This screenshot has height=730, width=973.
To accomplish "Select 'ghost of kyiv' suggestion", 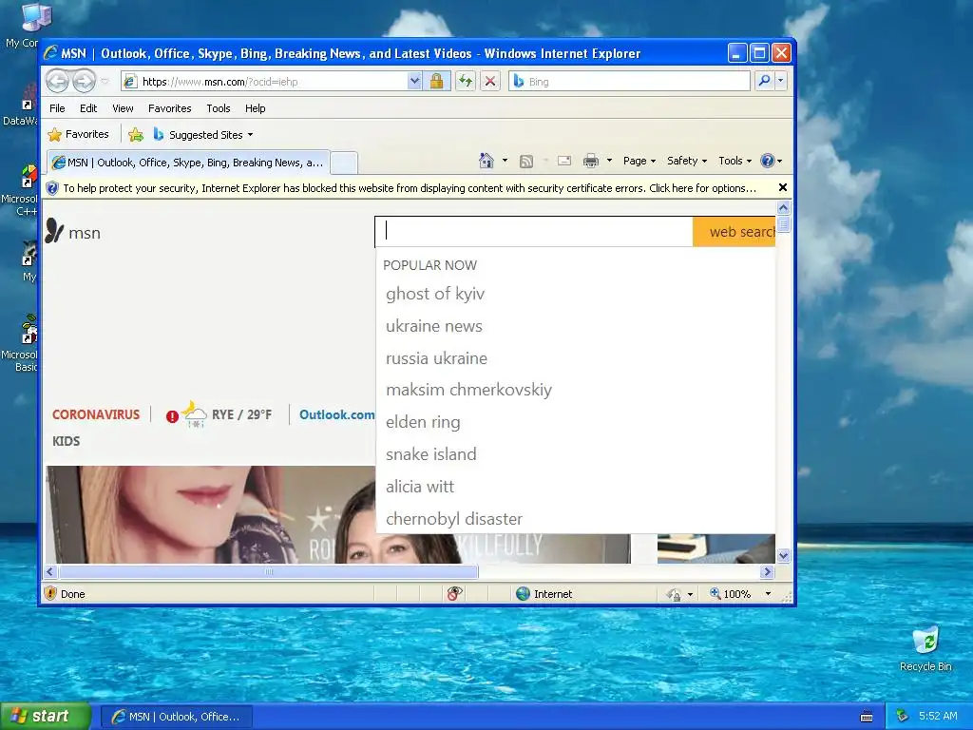I will 435,294.
